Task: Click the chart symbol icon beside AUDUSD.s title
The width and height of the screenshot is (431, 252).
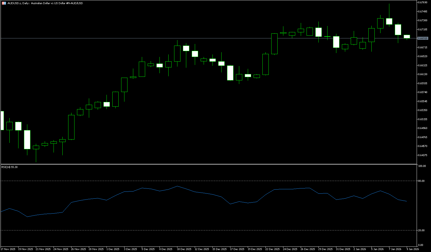Action: pyautogui.click(x=4, y=3)
